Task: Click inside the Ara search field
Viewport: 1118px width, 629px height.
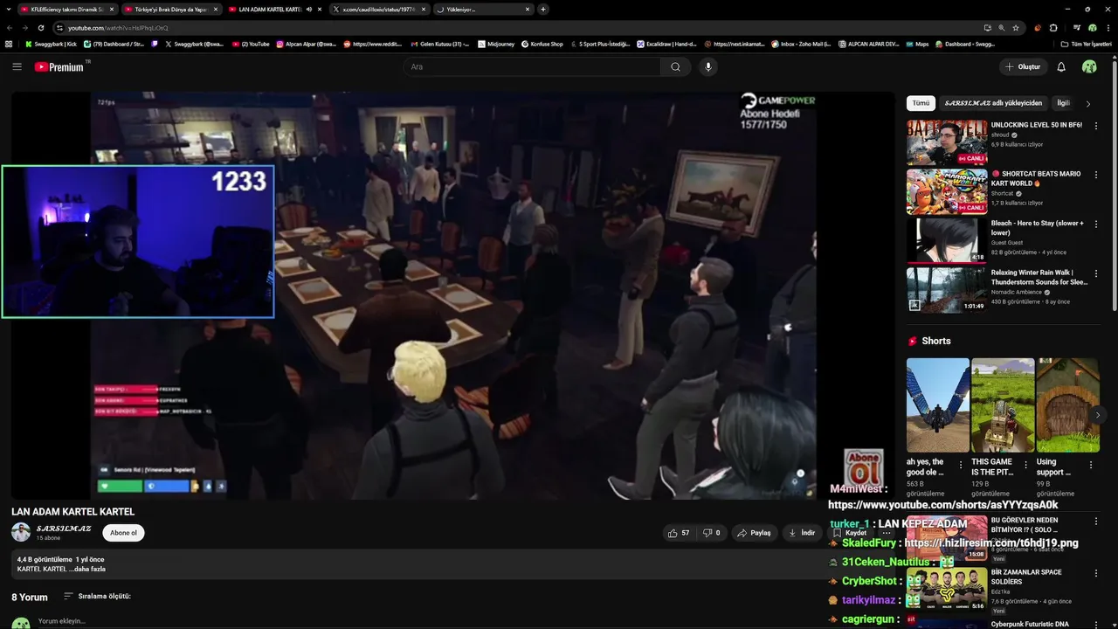Action: tap(533, 66)
